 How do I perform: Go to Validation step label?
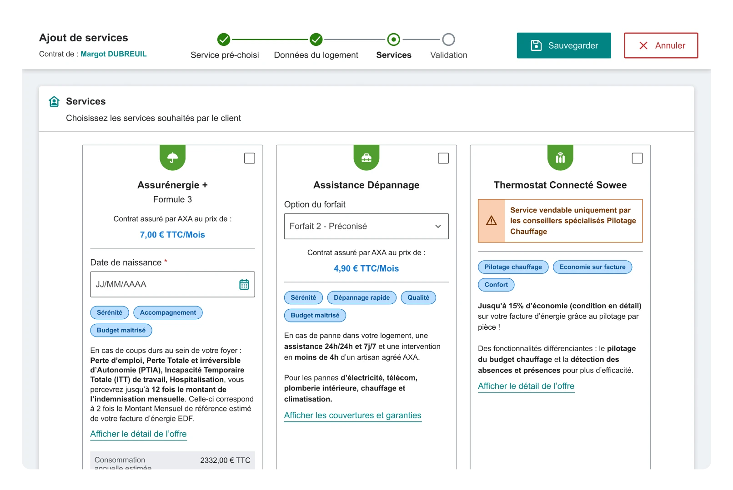449,55
